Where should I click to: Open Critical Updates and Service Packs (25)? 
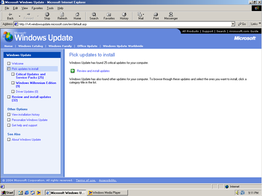[x=31, y=76]
